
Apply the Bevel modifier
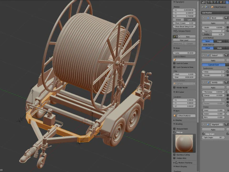[x=213, y=23]
